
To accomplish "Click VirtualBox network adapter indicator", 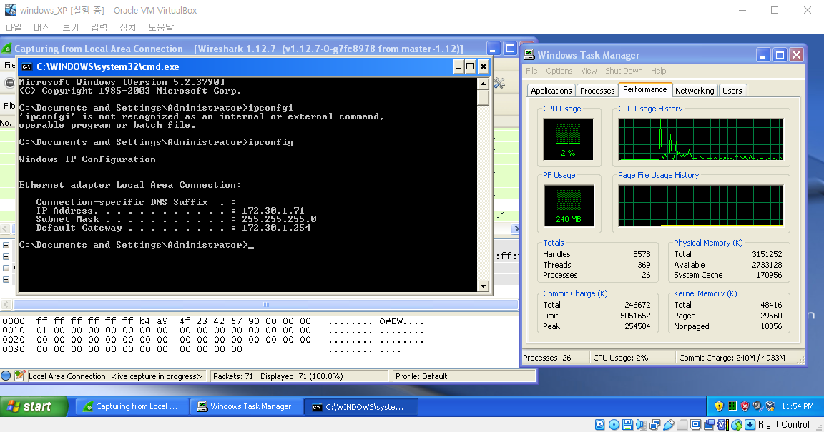I will (x=654, y=425).
